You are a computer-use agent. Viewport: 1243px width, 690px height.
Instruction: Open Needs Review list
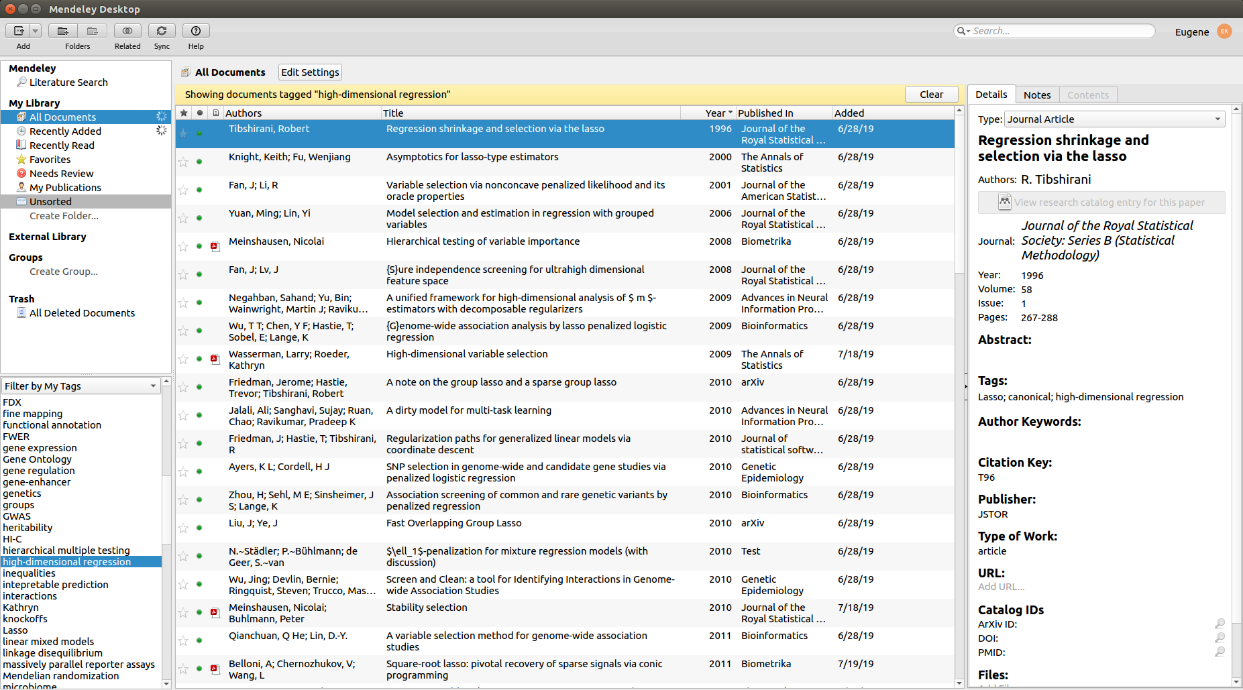(x=61, y=174)
